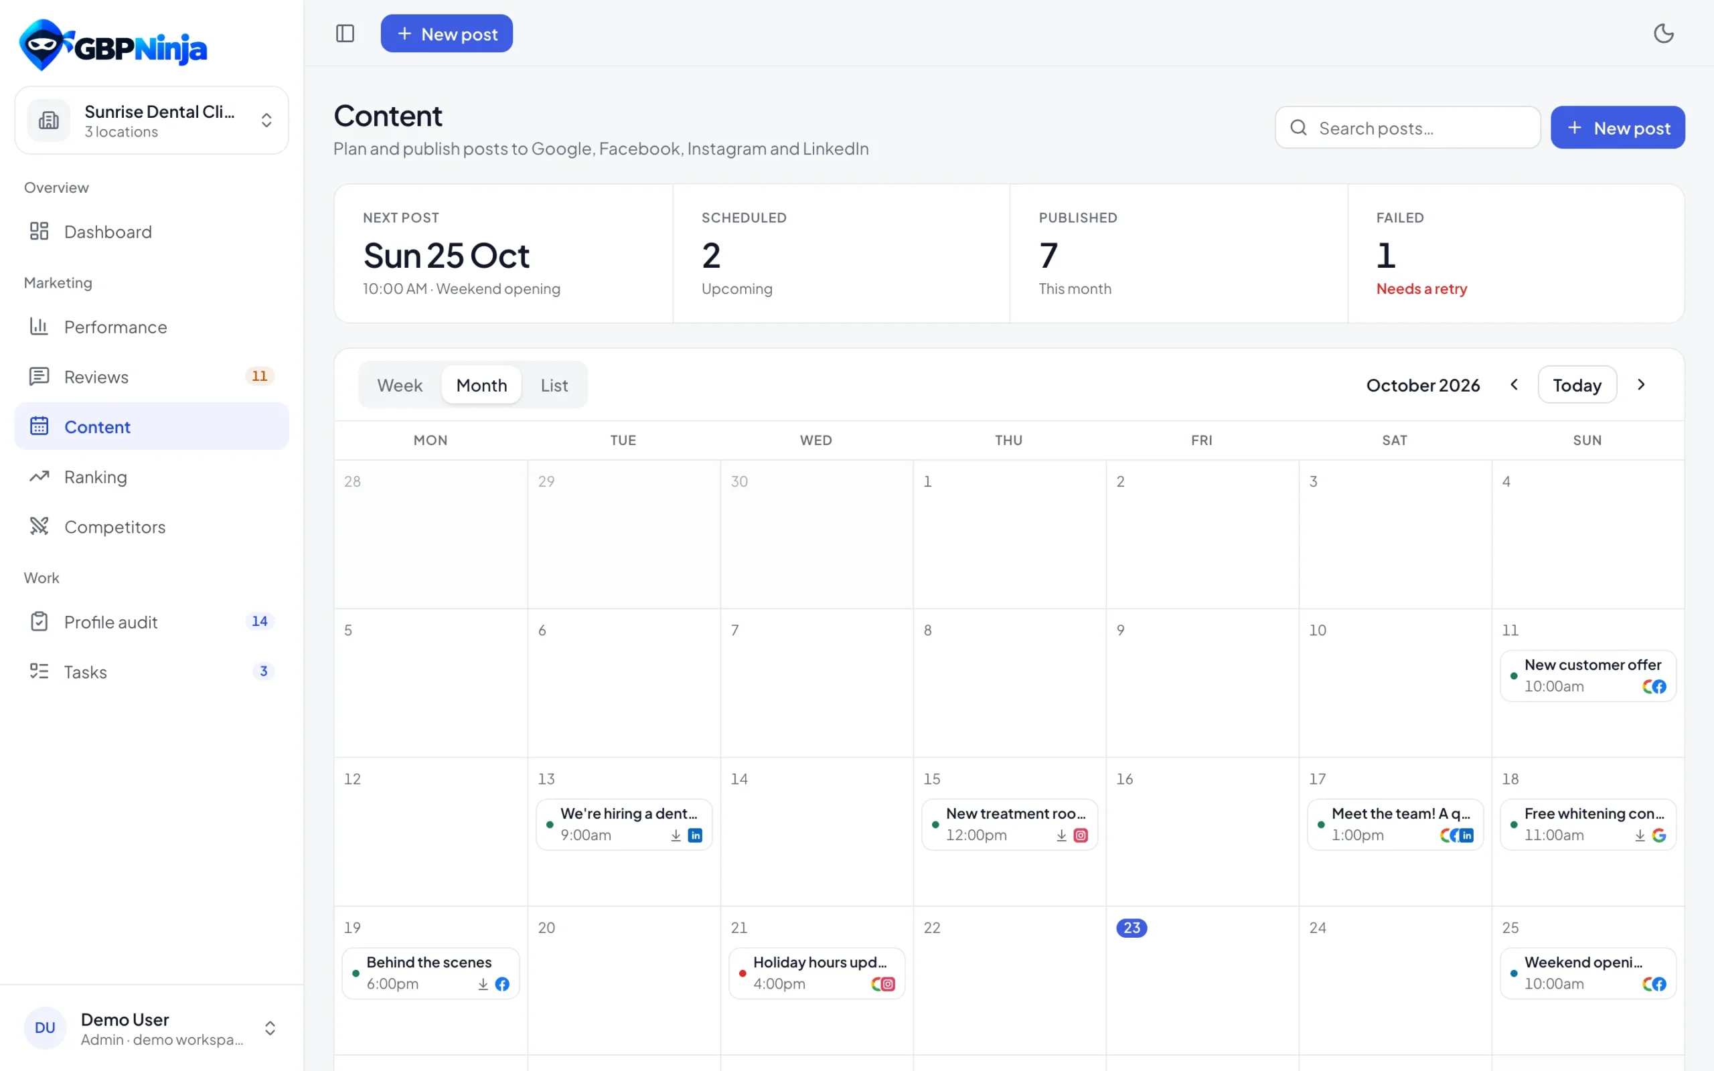The width and height of the screenshot is (1714, 1071).
Task: Open Dashboard from the sidebar
Action: pyautogui.click(x=151, y=232)
